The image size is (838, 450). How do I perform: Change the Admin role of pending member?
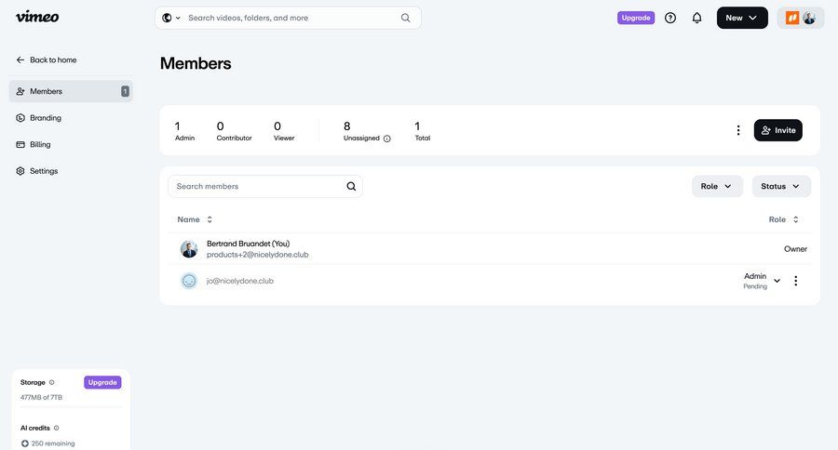[x=777, y=281]
